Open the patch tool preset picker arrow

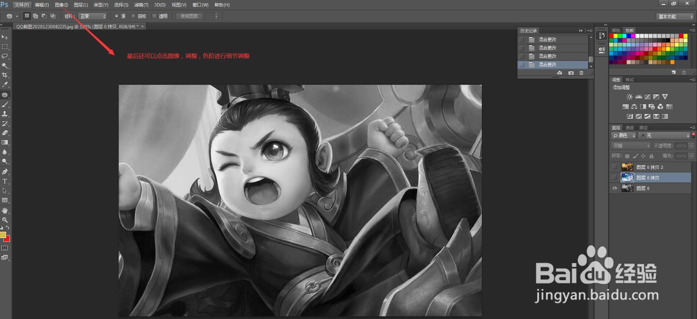(x=17, y=16)
